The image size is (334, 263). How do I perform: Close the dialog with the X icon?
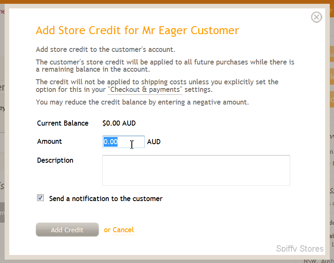[x=316, y=17]
